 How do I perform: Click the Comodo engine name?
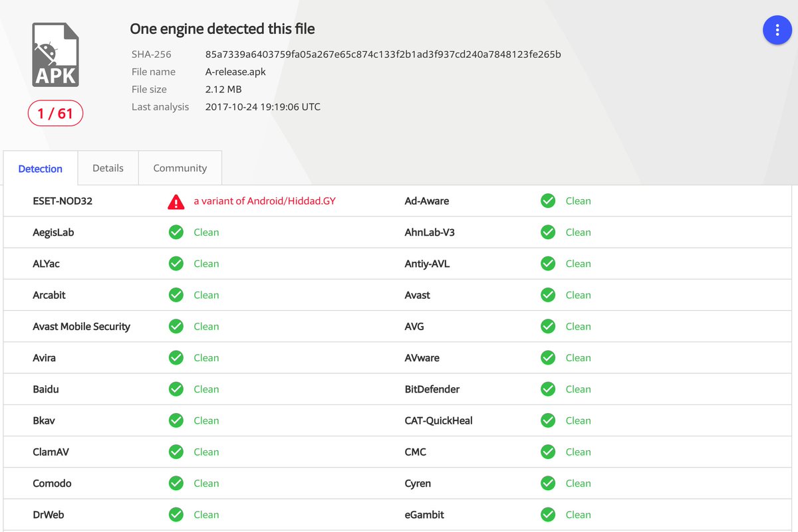(52, 484)
